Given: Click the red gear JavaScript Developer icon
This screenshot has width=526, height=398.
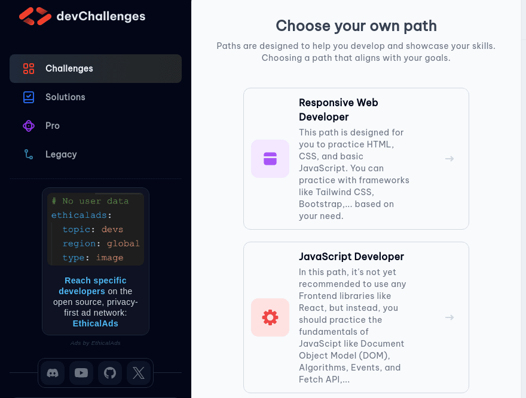Looking at the screenshot, I should [270, 317].
